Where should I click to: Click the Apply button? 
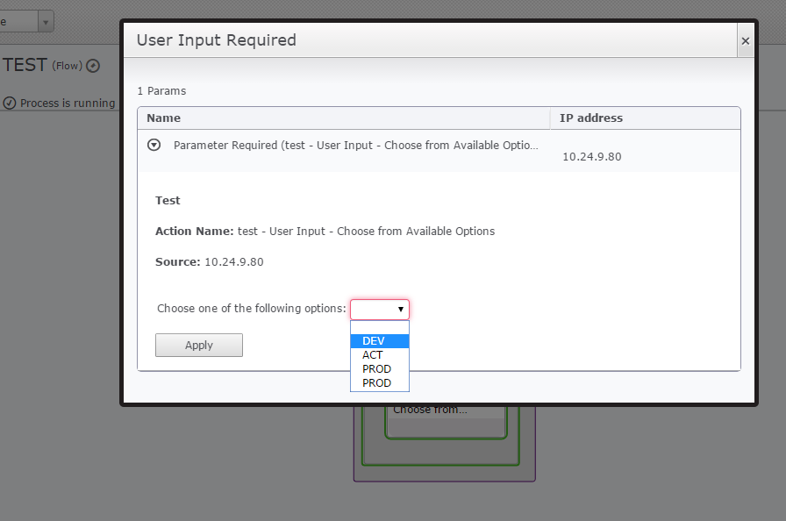tap(199, 346)
